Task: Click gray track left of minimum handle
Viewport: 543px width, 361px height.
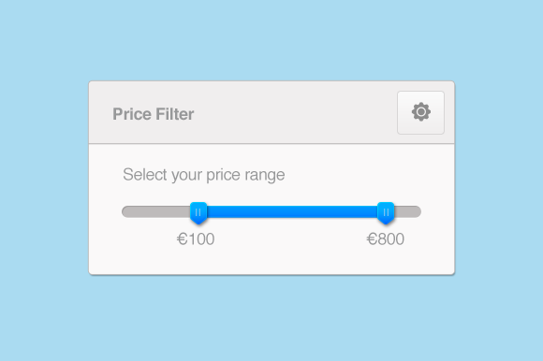Action: [x=155, y=211]
